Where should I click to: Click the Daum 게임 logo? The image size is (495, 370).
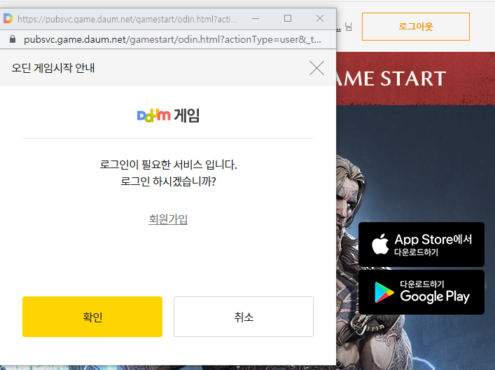[x=168, y=116]
